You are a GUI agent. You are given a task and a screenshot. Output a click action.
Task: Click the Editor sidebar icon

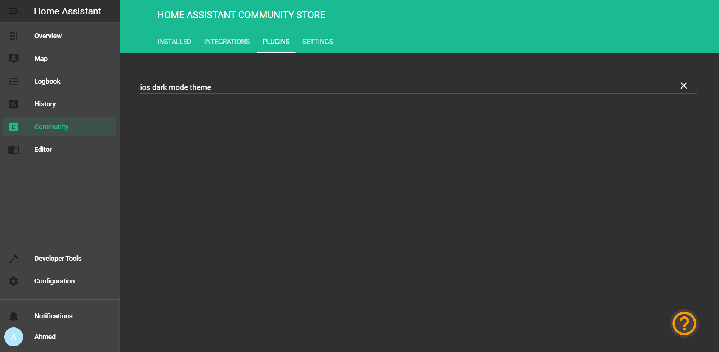14,150
